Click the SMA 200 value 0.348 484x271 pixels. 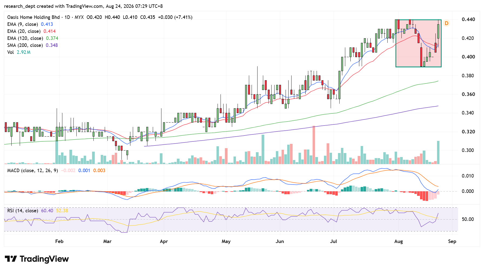(x=52, y=45)
